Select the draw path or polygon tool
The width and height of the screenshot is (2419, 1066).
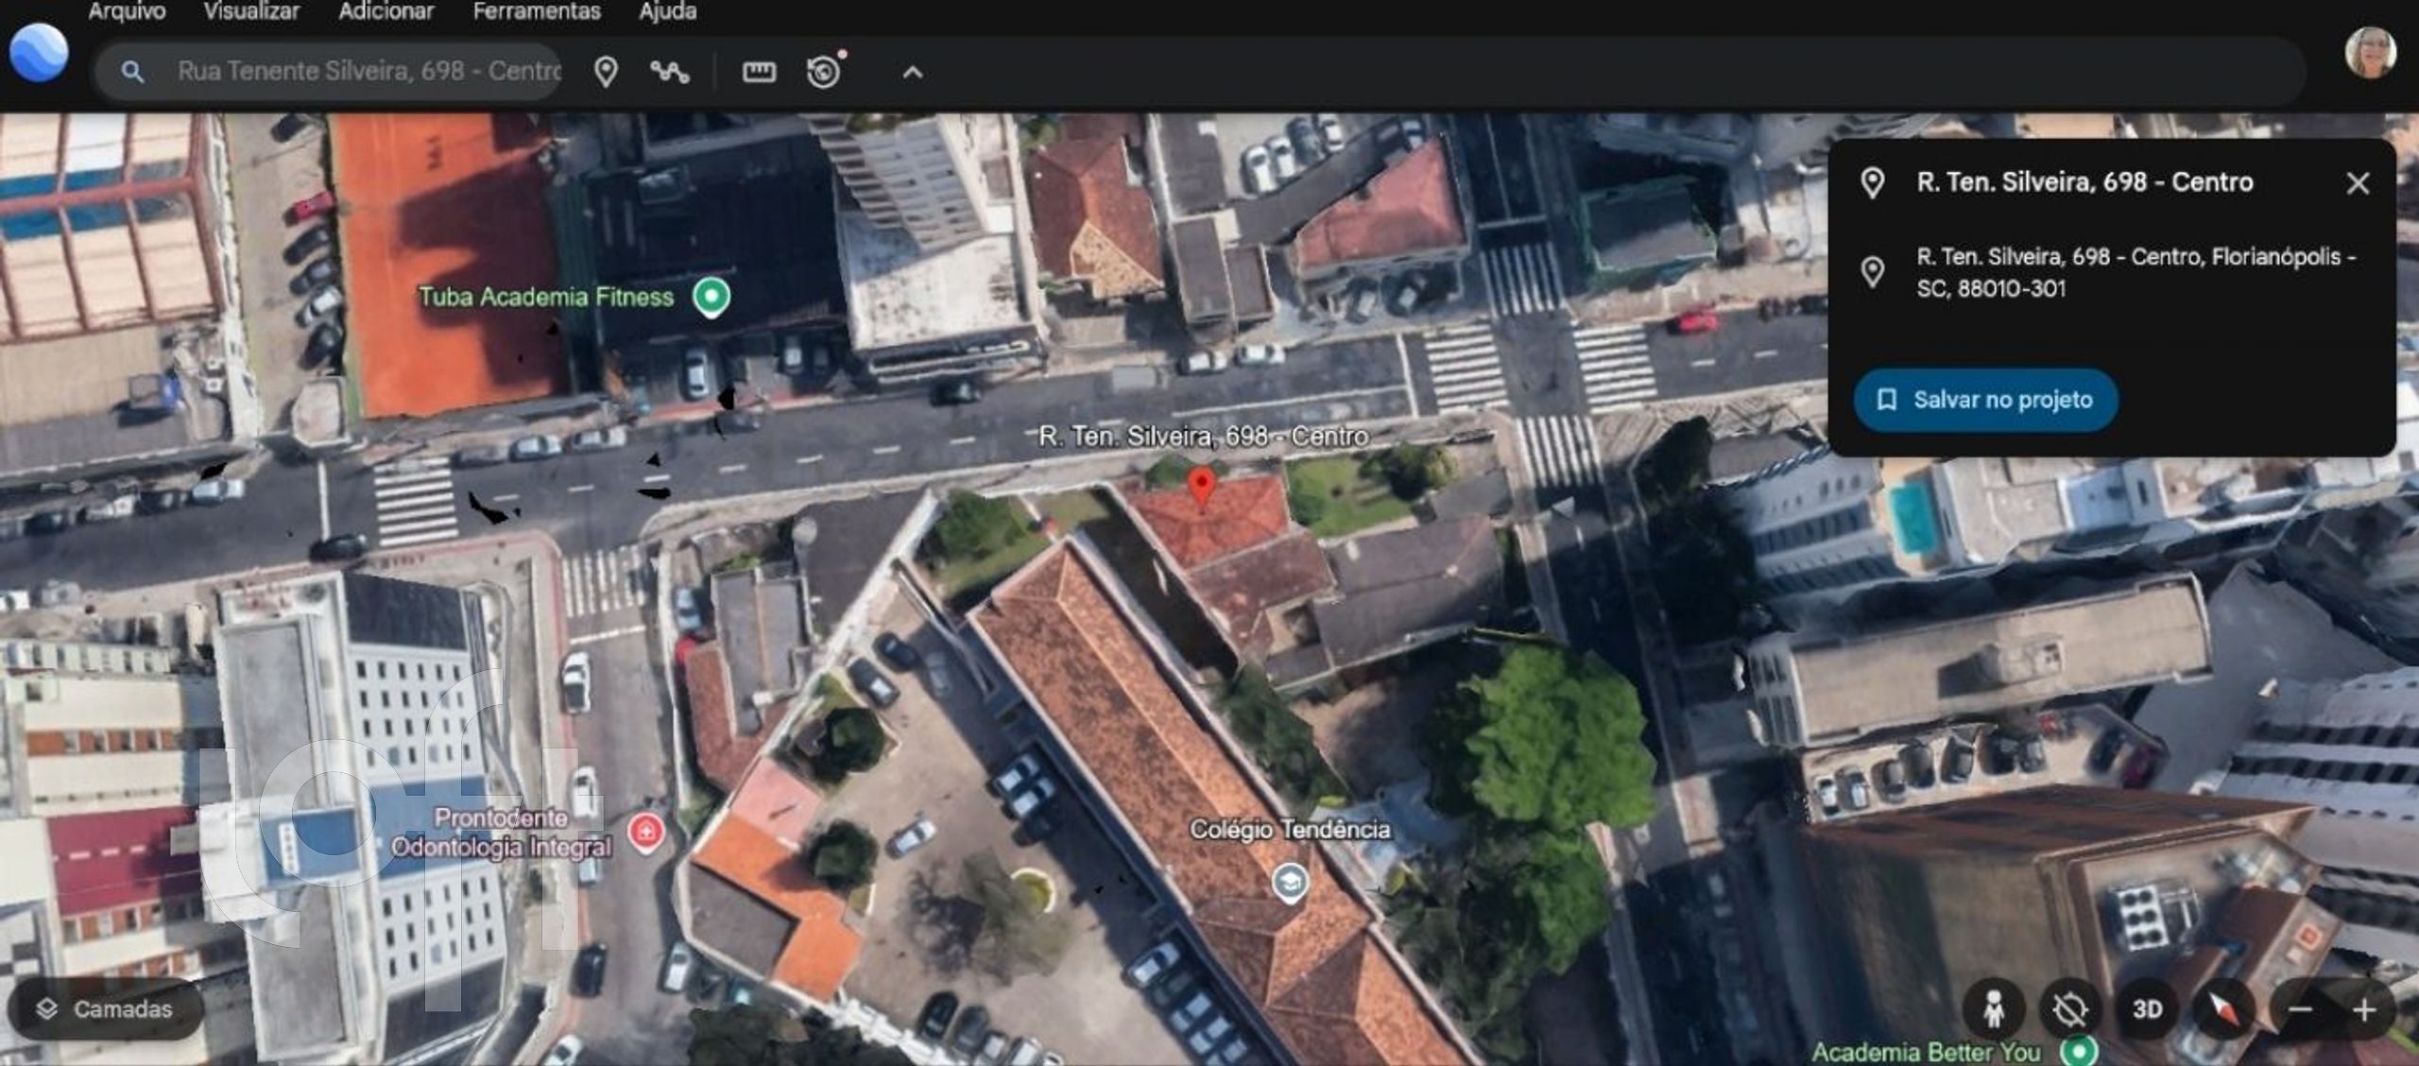coord(670,72)
